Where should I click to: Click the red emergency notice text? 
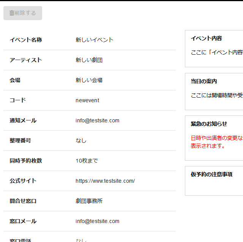click(x=216, y=142)
